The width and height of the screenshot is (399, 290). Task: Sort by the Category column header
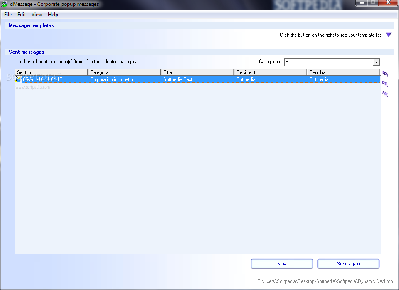click(x=124, y=72)
